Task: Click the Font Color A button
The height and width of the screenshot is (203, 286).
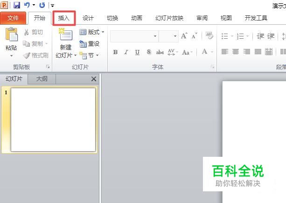Action: 205,52
